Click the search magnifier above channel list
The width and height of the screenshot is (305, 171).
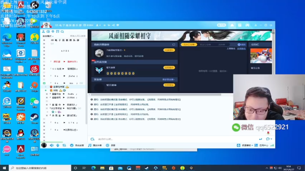click(x=62, y=32)
